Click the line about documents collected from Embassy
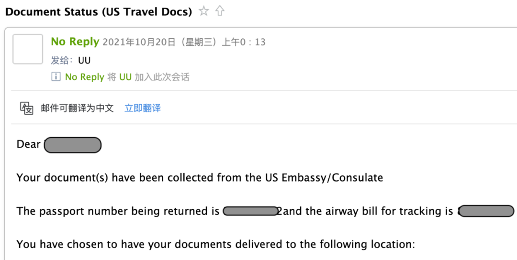Viewport: 517px width, 260px height. pyautogui.click(x=200, y=178)
